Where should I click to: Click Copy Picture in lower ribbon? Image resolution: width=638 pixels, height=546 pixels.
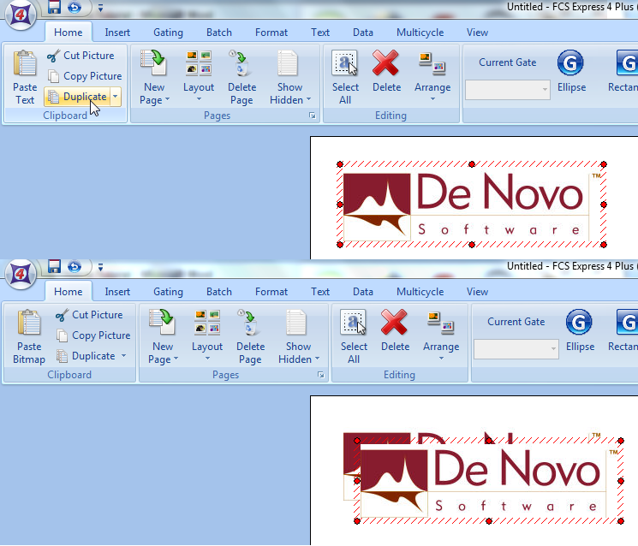tap(93, 335)
